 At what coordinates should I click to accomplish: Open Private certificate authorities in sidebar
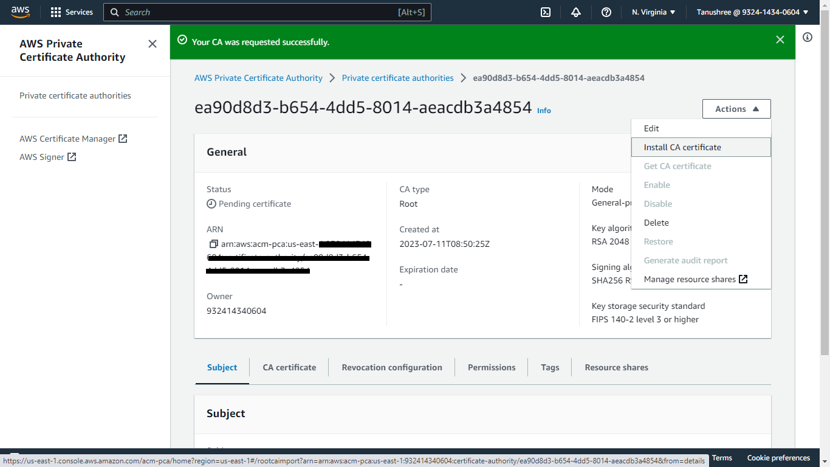75,95
